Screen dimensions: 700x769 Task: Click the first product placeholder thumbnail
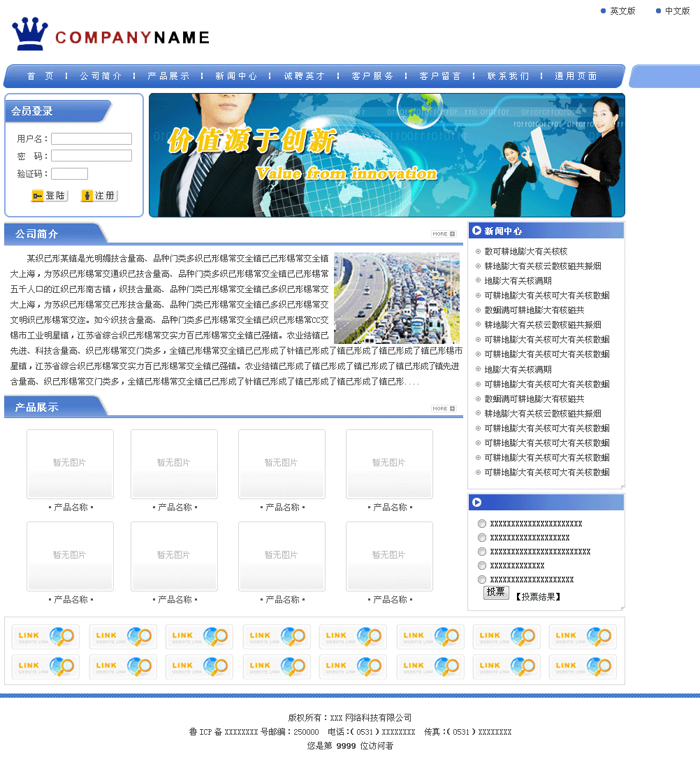pyautogui.click(x=70, y=463)
